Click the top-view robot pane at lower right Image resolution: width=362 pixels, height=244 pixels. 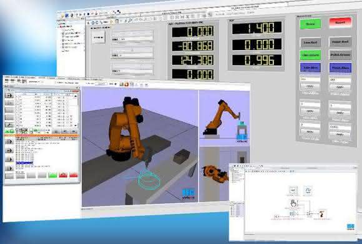[x=214, y=174]
